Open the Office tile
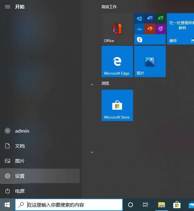The image size is (194, 211). pos(117,29)
